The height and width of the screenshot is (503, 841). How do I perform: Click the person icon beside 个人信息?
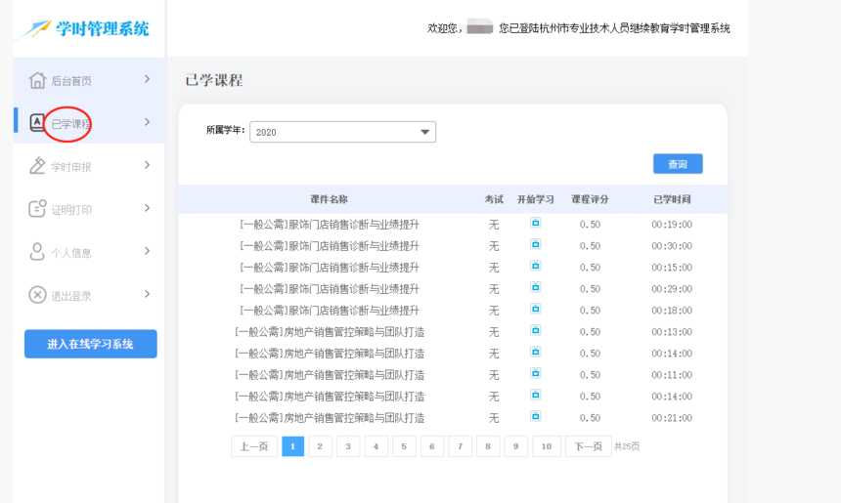(37, 251)
